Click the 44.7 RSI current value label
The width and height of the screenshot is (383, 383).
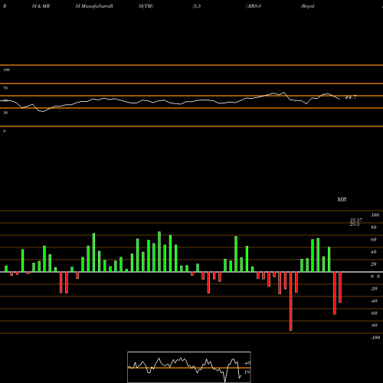point(351,97)
